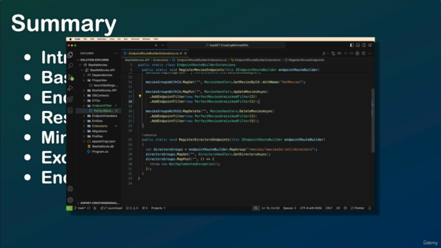The image size is (441, 248).
Task: Open editor more actions ellipsis
Action: click(370, 54)
